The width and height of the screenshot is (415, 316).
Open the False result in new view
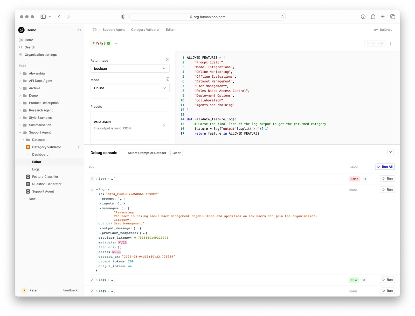tap(365, 179)
